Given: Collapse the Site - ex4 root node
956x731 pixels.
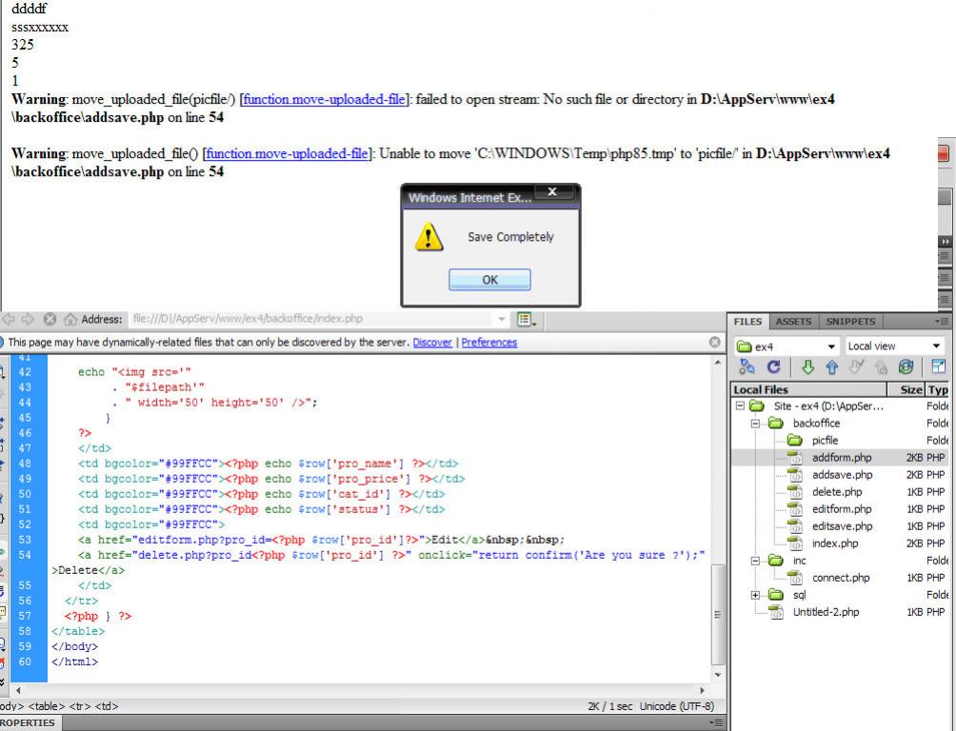Looking at the screenshot, I should (x=740, y=405).
